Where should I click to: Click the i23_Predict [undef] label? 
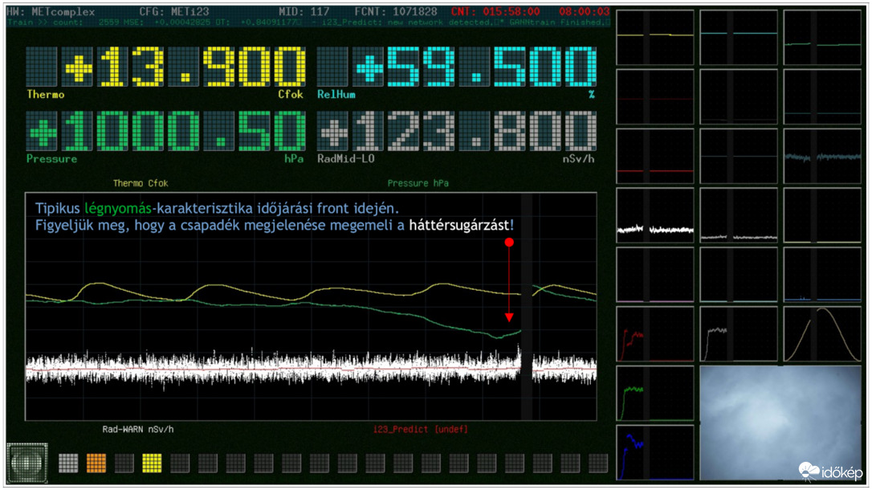[x=420, y=429]
